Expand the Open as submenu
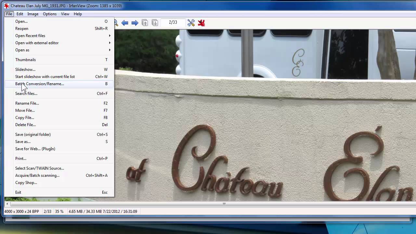416x234 pixels. 59,50
